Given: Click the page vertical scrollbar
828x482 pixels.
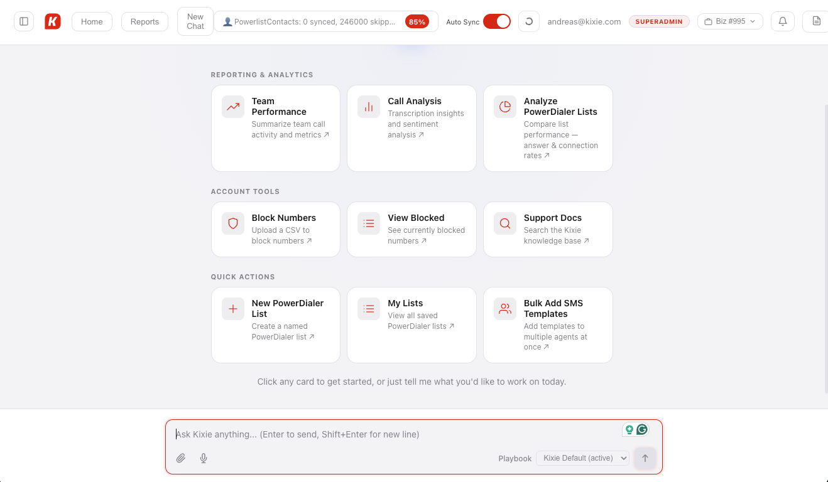Looking at the screenshot, I should (825, 249).
